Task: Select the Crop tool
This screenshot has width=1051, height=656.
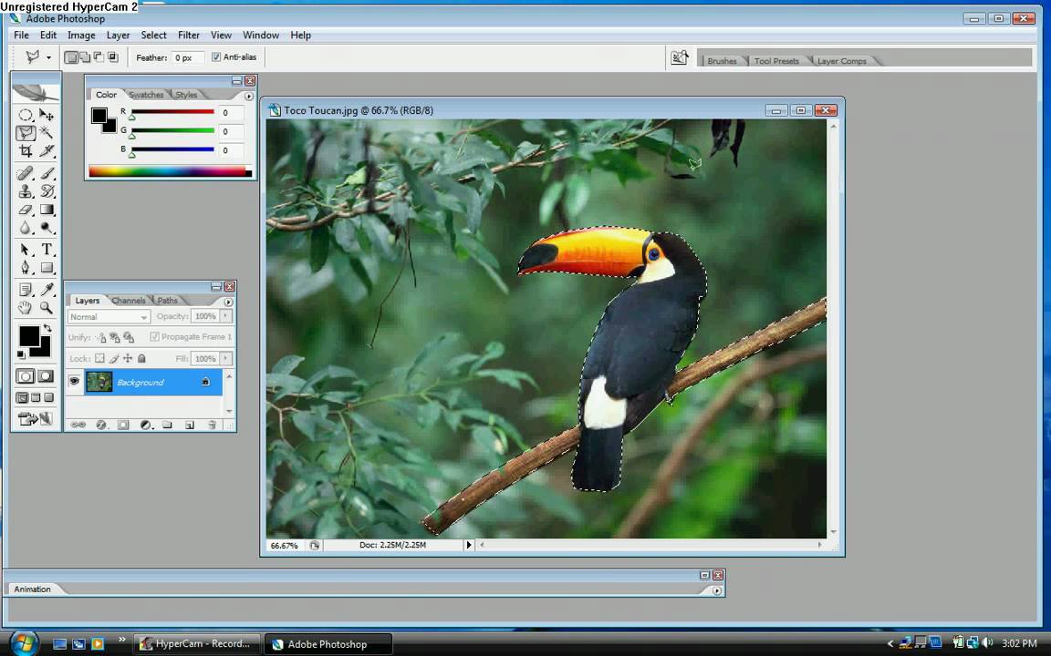Action: coord(25,150)
